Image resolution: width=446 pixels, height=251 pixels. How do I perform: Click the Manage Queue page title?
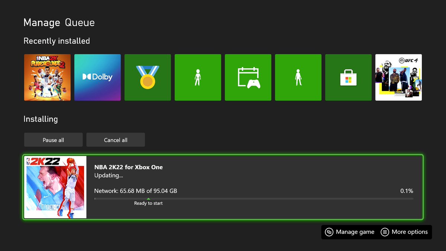(x=59, y=22)
